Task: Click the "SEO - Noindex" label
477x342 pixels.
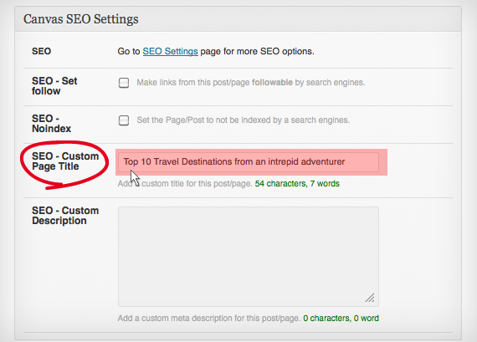Action: pyautogui.click(x=51, y=124)
